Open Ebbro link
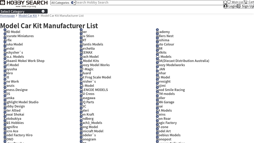254x143 pixels. 8,73
